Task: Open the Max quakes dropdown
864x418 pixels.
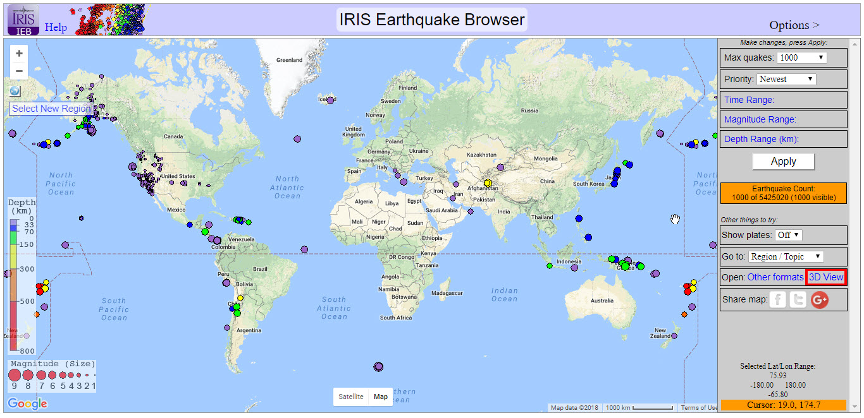Action: point(802,57)
